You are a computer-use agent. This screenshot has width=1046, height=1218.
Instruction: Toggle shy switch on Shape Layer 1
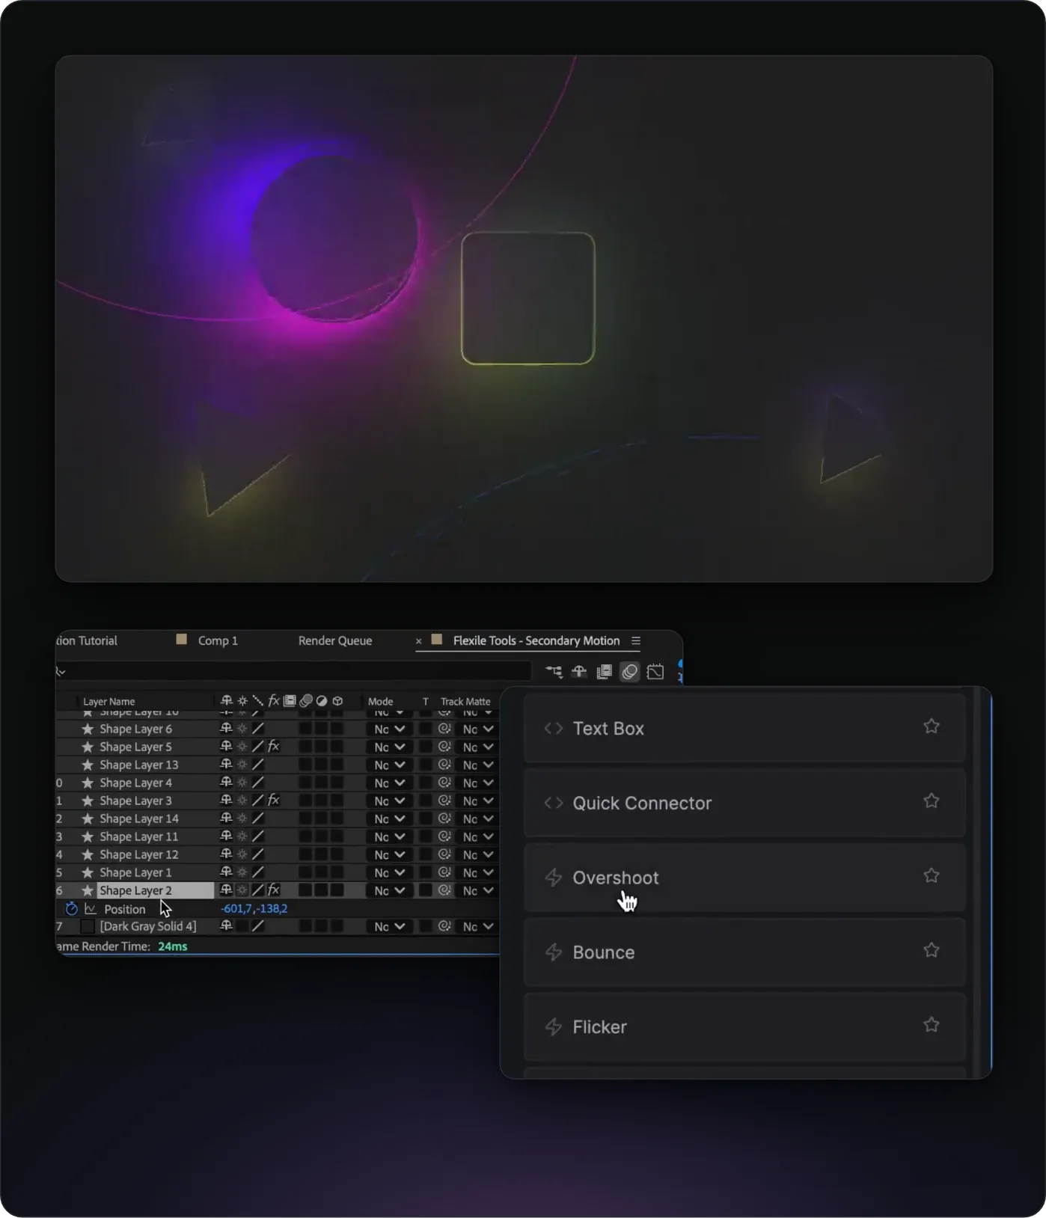[x=226, y=872]
